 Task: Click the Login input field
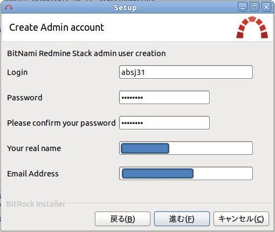click(186, 72)
